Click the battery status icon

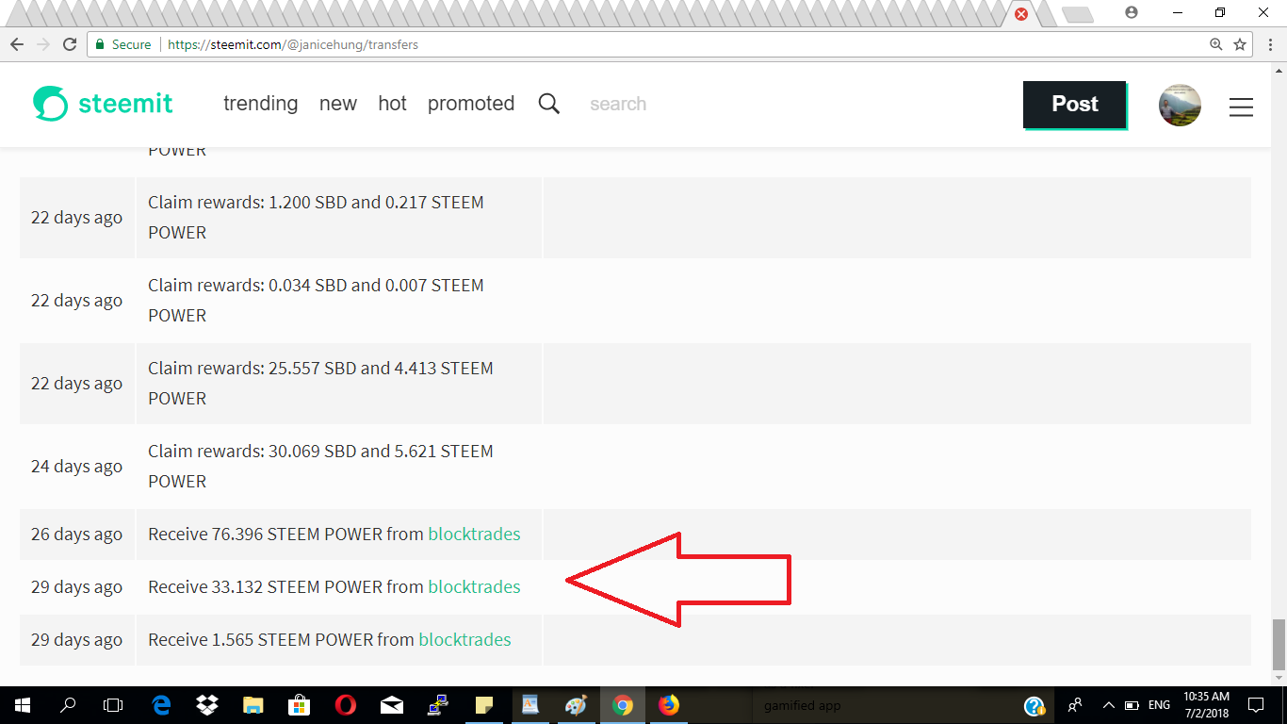pyautogui.click(x=1132, y=705)
